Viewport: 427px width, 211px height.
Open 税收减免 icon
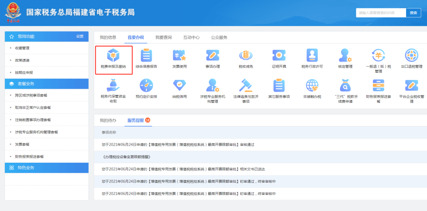[x=246, y=55]
